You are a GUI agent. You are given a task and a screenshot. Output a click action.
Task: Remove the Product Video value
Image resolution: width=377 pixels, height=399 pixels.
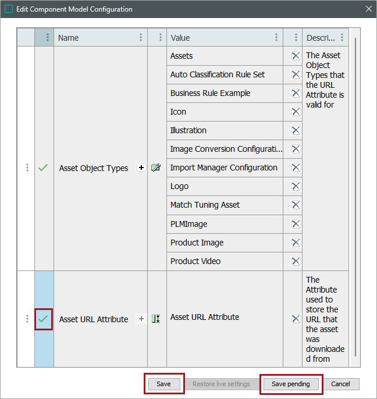pyautogui.click(x=296, y=261)
